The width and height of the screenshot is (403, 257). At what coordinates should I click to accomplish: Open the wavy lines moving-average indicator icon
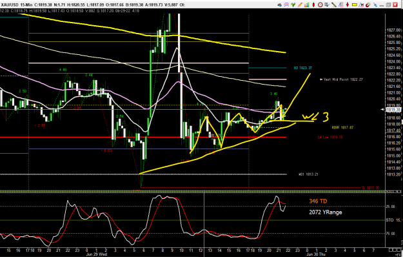[286, 5]
